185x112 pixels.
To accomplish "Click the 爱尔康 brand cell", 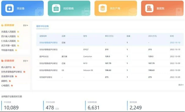I will click(x=64, y=56).
